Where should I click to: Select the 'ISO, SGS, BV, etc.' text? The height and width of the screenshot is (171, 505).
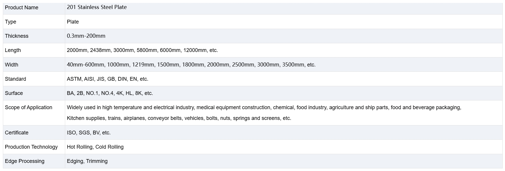(89, 133)
